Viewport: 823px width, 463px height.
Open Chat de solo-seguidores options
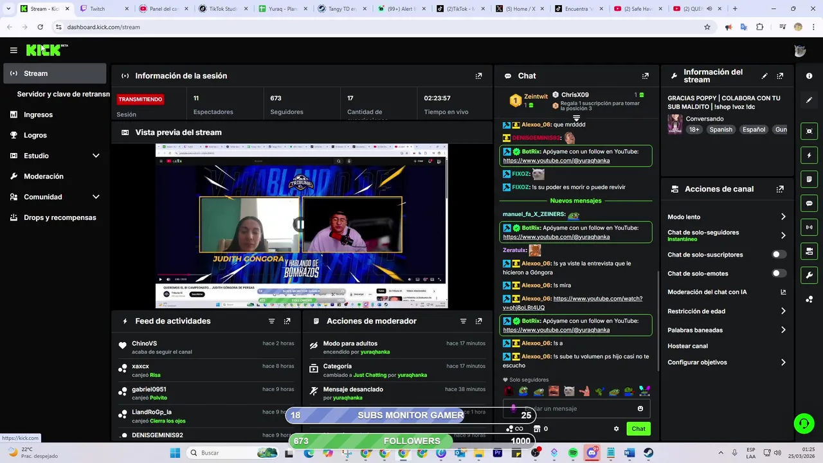783,235
